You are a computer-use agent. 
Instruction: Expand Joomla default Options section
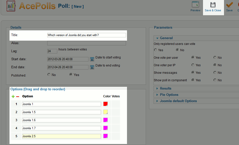point(178,101)
